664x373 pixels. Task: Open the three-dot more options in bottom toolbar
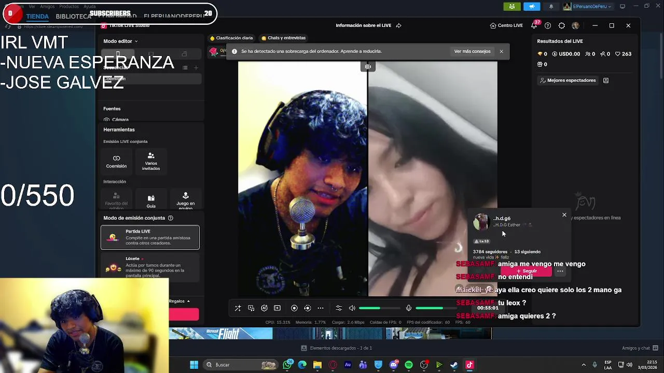coord(321,308)
